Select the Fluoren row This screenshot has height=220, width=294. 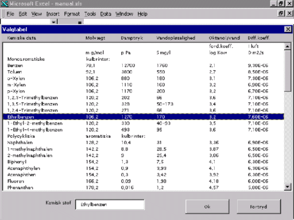coord(144,181)
